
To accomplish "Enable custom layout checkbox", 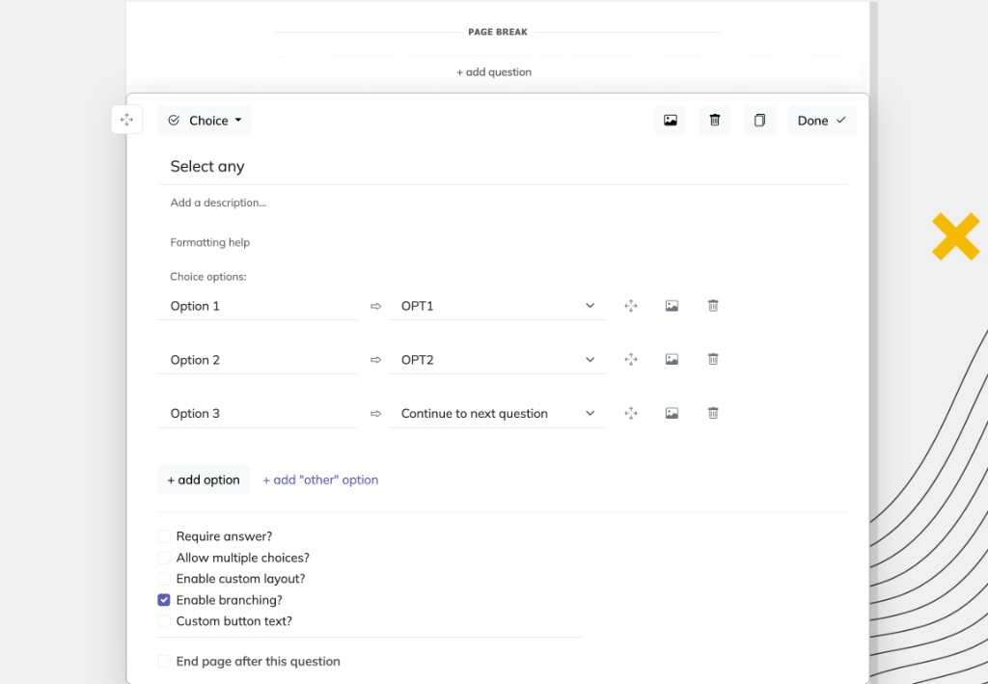I will click(x=164, y=579).
